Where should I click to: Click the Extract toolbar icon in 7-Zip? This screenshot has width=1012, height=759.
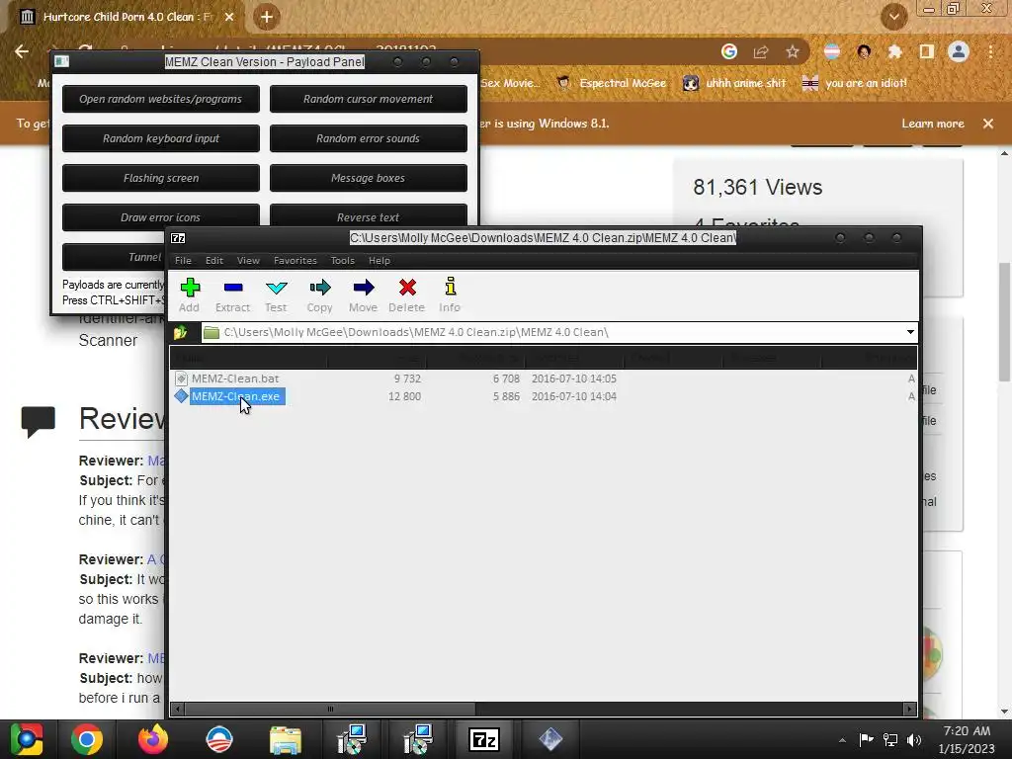[232, 295]
